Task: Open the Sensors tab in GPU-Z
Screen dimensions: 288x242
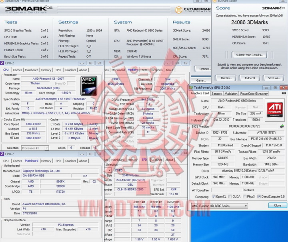Action: click(x=216, y=94)
